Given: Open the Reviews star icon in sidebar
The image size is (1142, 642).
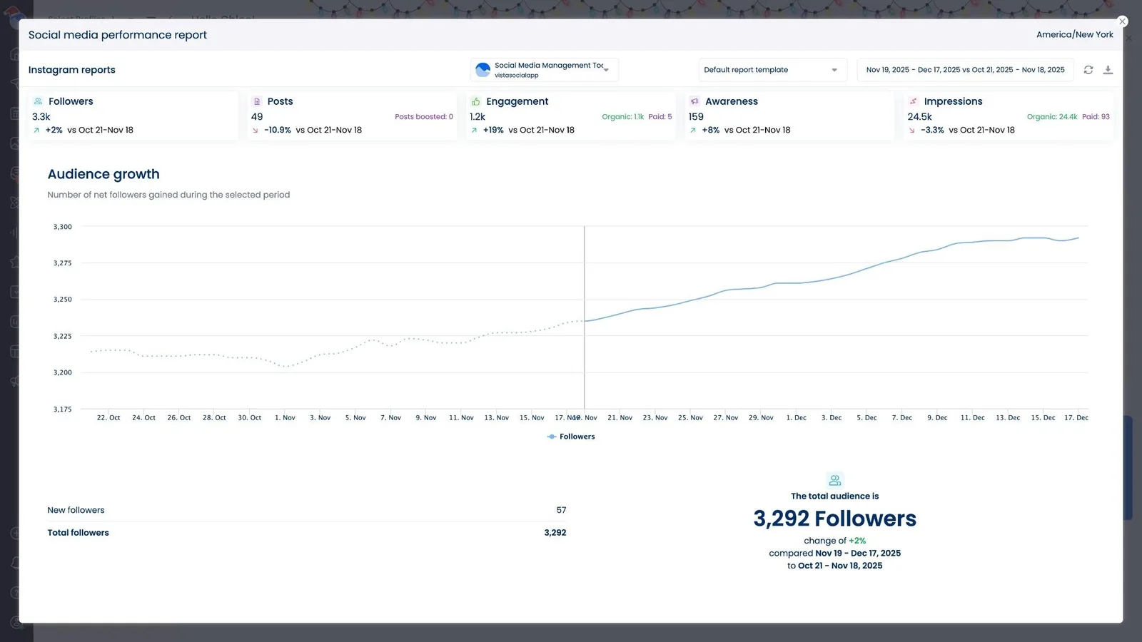Looking at the screenshot, I should tap(15, 262).
